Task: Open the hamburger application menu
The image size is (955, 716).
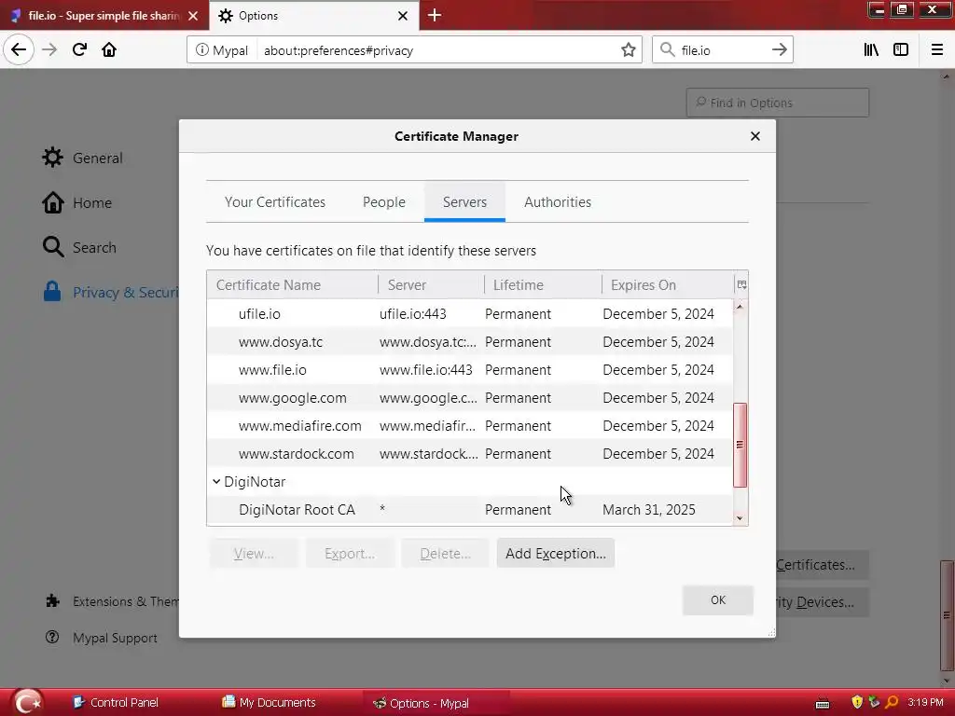Action: (937, 50)
